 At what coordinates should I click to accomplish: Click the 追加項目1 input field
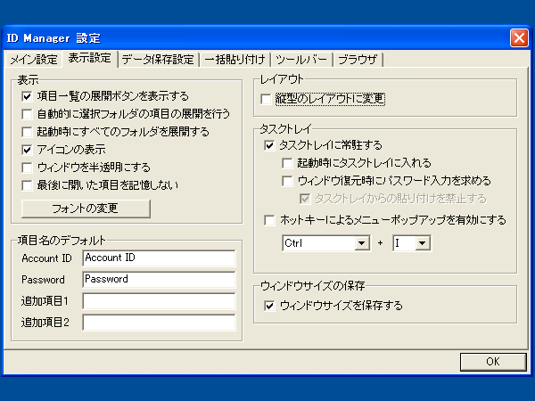click(x=159, y=301)
